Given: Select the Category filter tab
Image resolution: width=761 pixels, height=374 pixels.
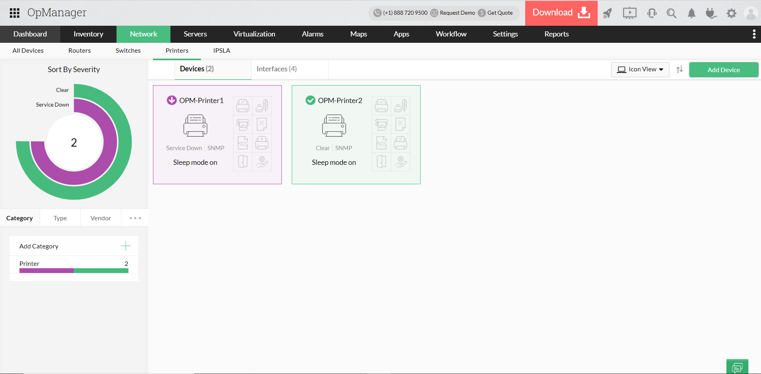Looking at the screenshot, I should [20, 218].
